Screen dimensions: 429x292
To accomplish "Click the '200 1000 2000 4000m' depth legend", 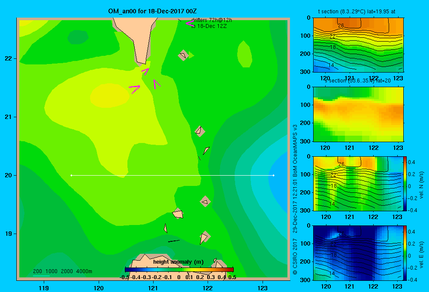I will point(63,271).
